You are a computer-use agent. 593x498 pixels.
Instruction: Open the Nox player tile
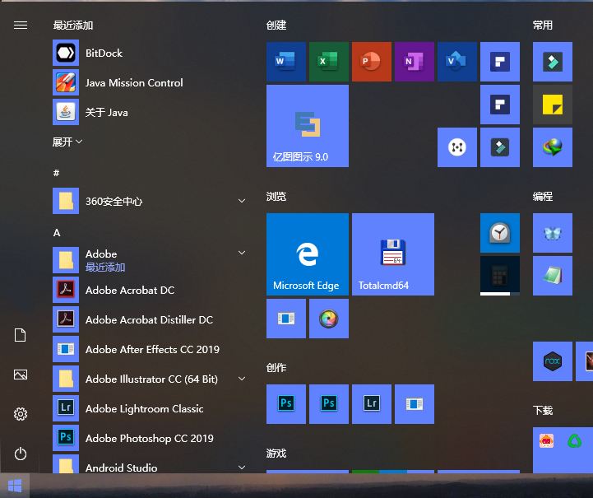(x=552, y=361)
